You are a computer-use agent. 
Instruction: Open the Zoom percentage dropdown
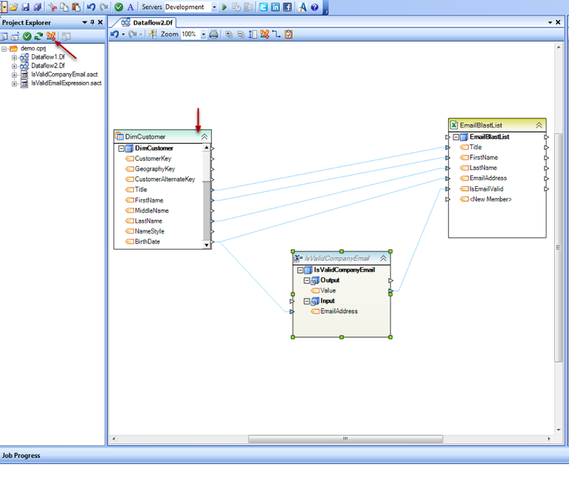(x=202, y=34)
